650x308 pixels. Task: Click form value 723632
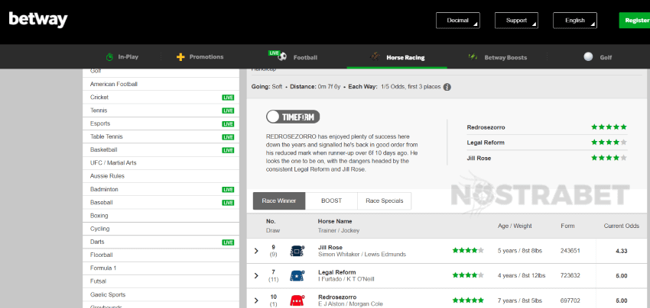coord(570,275)
